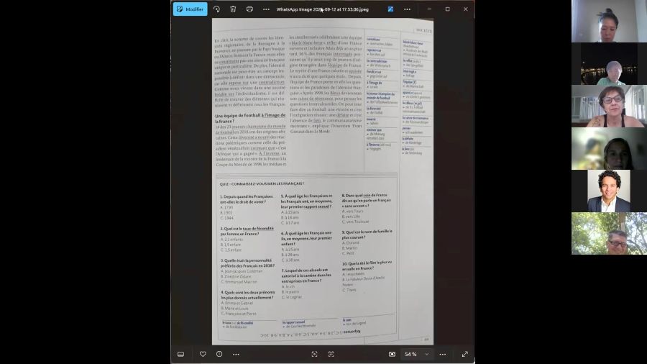The image size is (647, 364).
Task: Mark the photo as favorite with the heart icon
Action: click(203, 354)
